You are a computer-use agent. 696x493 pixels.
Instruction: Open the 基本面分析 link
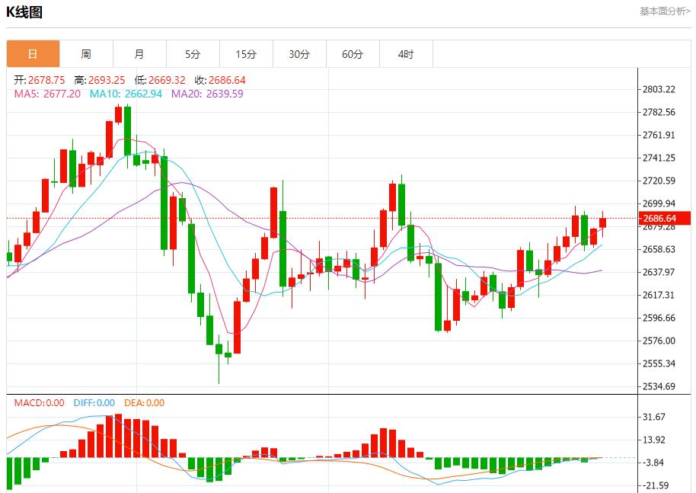(665, 11)
